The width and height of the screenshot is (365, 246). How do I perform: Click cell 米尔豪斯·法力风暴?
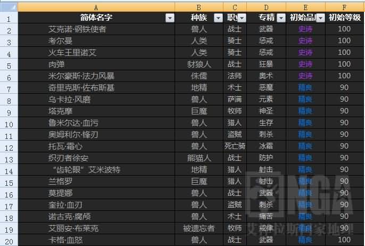click(96, 76)
